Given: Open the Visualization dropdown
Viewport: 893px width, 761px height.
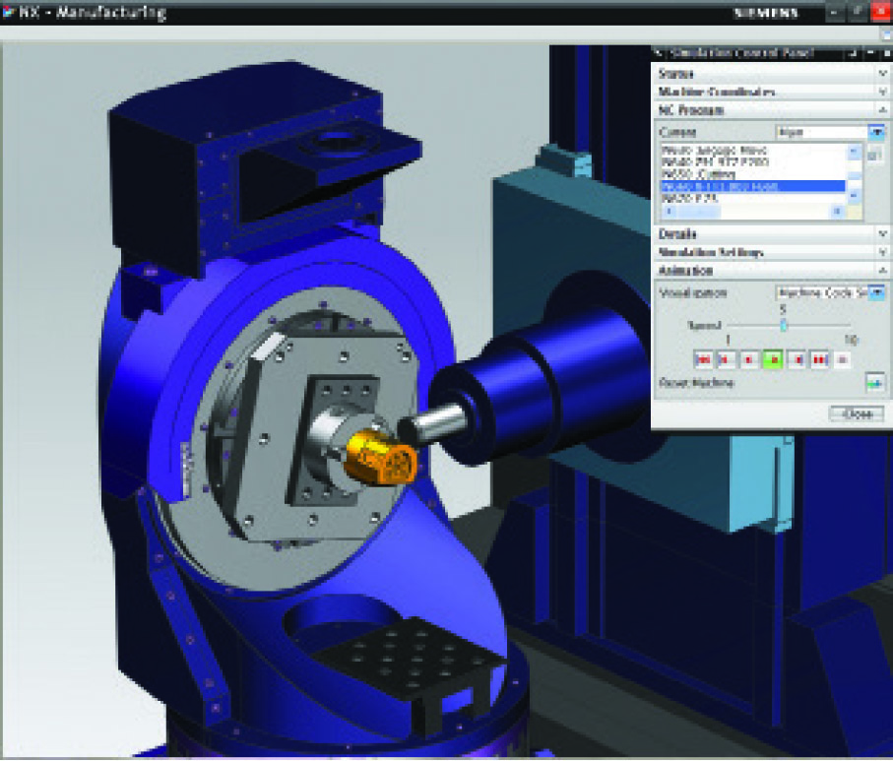Looking at the screenshot, I should 875,292.
